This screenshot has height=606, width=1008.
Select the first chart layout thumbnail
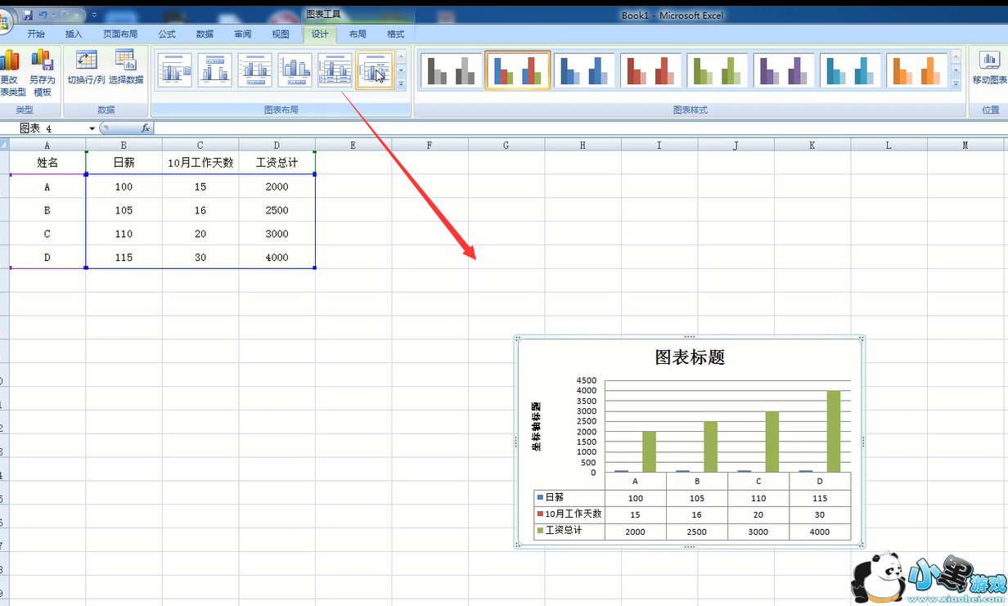point(174,70)
